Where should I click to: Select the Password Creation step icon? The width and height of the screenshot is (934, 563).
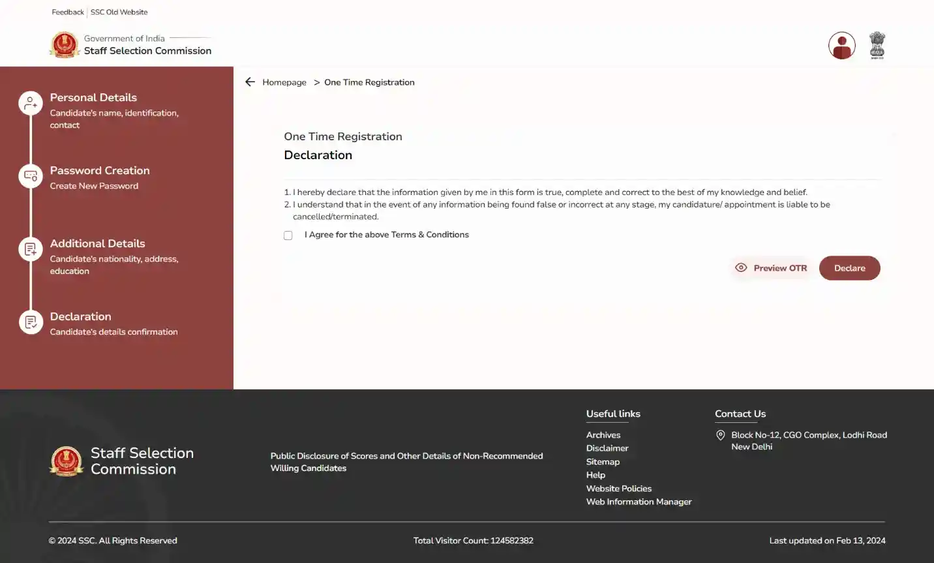pyautogui.click(x=31, y=176)
